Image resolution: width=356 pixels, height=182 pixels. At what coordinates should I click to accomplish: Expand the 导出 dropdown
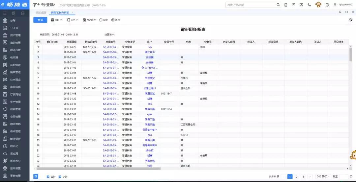(x=72, y=20)
